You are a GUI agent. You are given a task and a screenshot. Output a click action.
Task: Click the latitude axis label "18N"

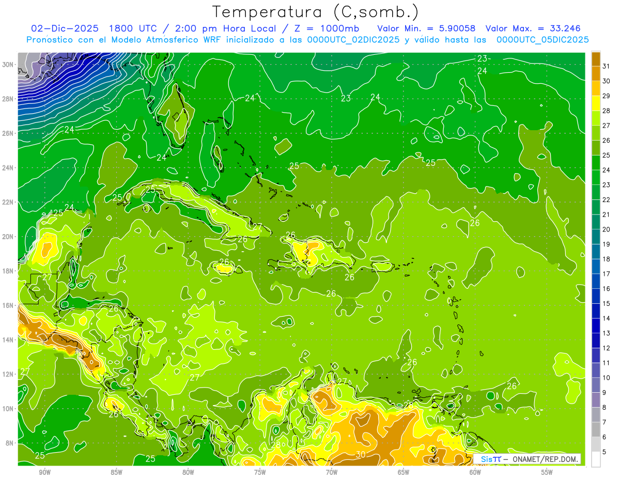(9, 271)
